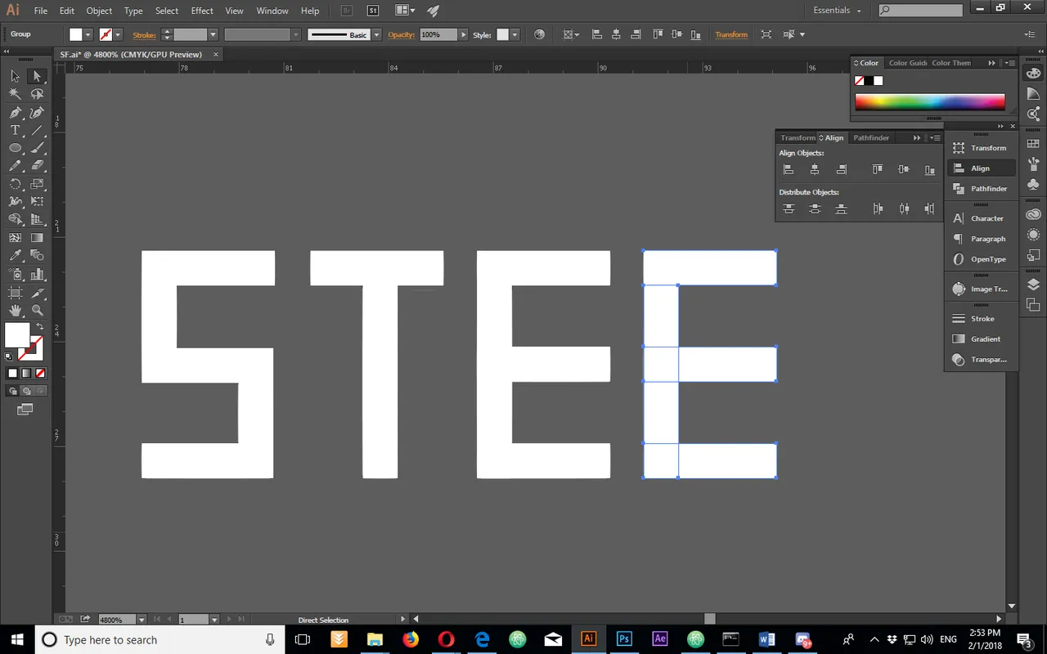1047x654 pixels.
Task: Select the Pen tool
Action: pos(15,113)
